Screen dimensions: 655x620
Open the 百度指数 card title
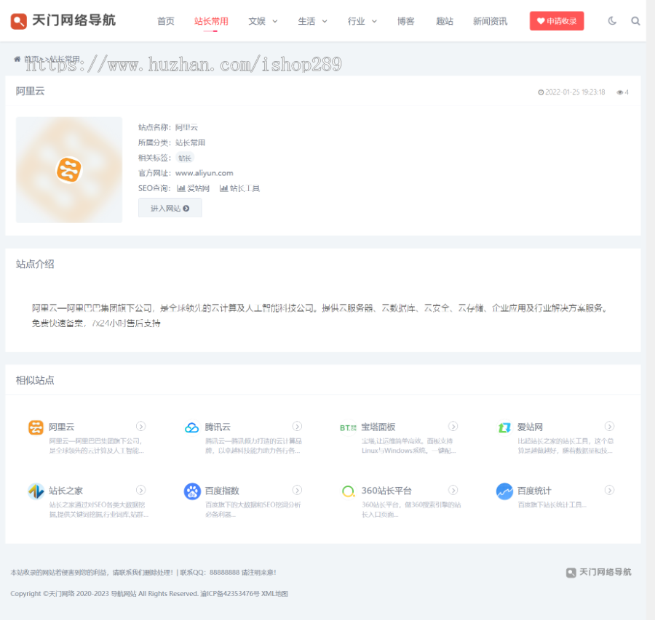coord(222,491)
